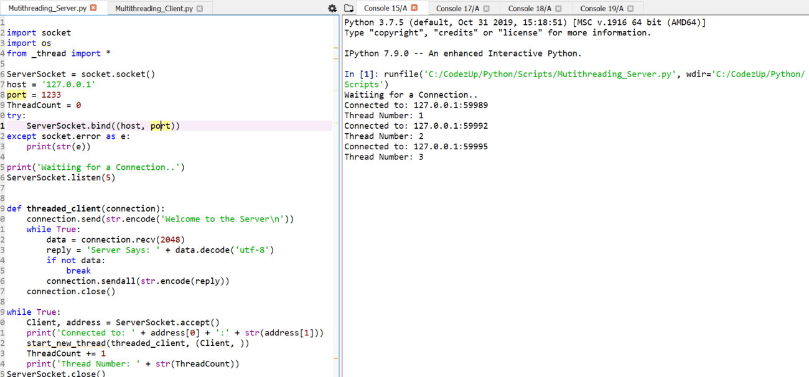Close the Console 15/A tab

point(414,8)
